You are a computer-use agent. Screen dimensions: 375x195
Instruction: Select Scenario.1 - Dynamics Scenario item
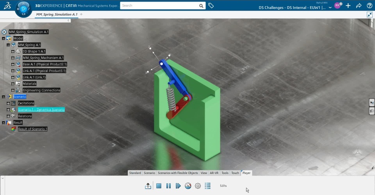pos(41,109)
